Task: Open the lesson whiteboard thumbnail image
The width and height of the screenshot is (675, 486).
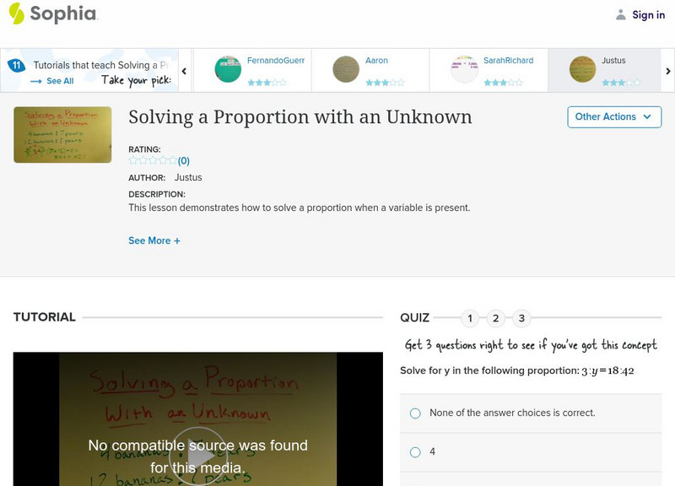Action: (62, 135)
